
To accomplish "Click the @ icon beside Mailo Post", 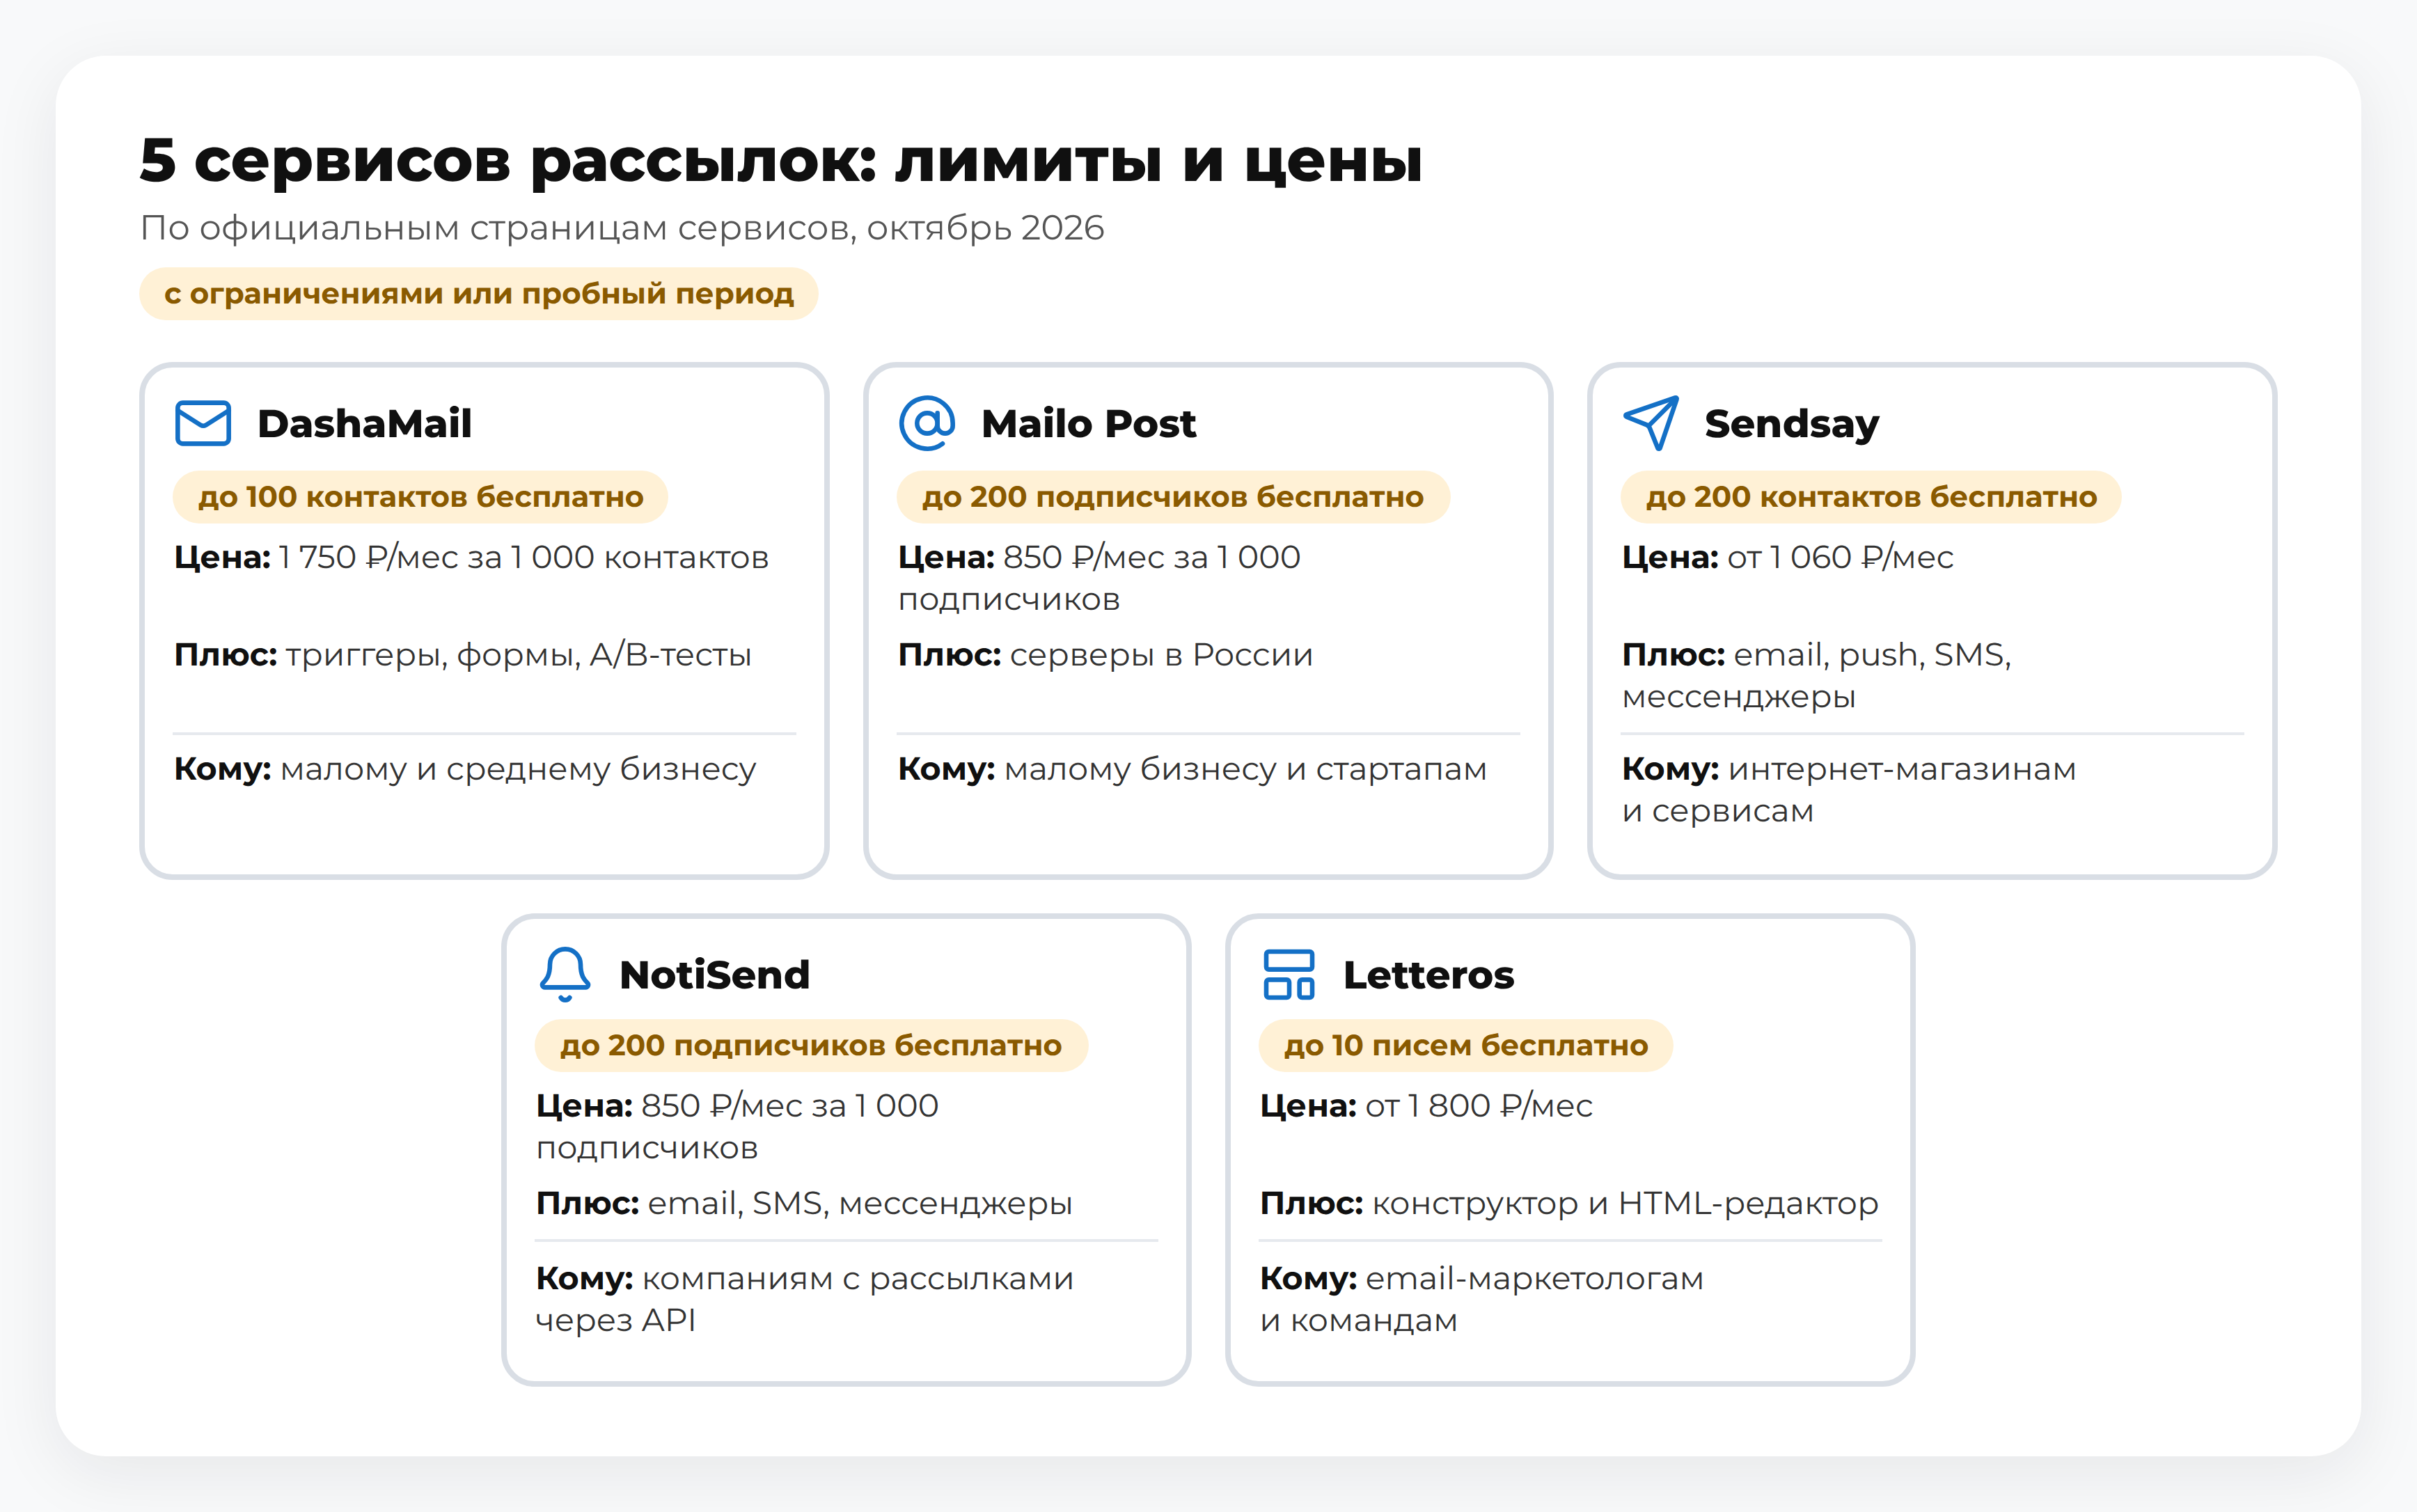I will [927, 423].
